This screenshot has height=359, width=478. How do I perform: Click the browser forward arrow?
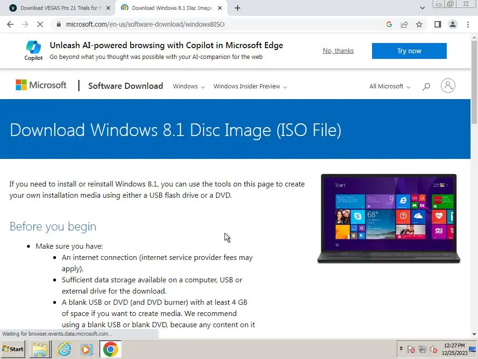click(x=25, y=24)
